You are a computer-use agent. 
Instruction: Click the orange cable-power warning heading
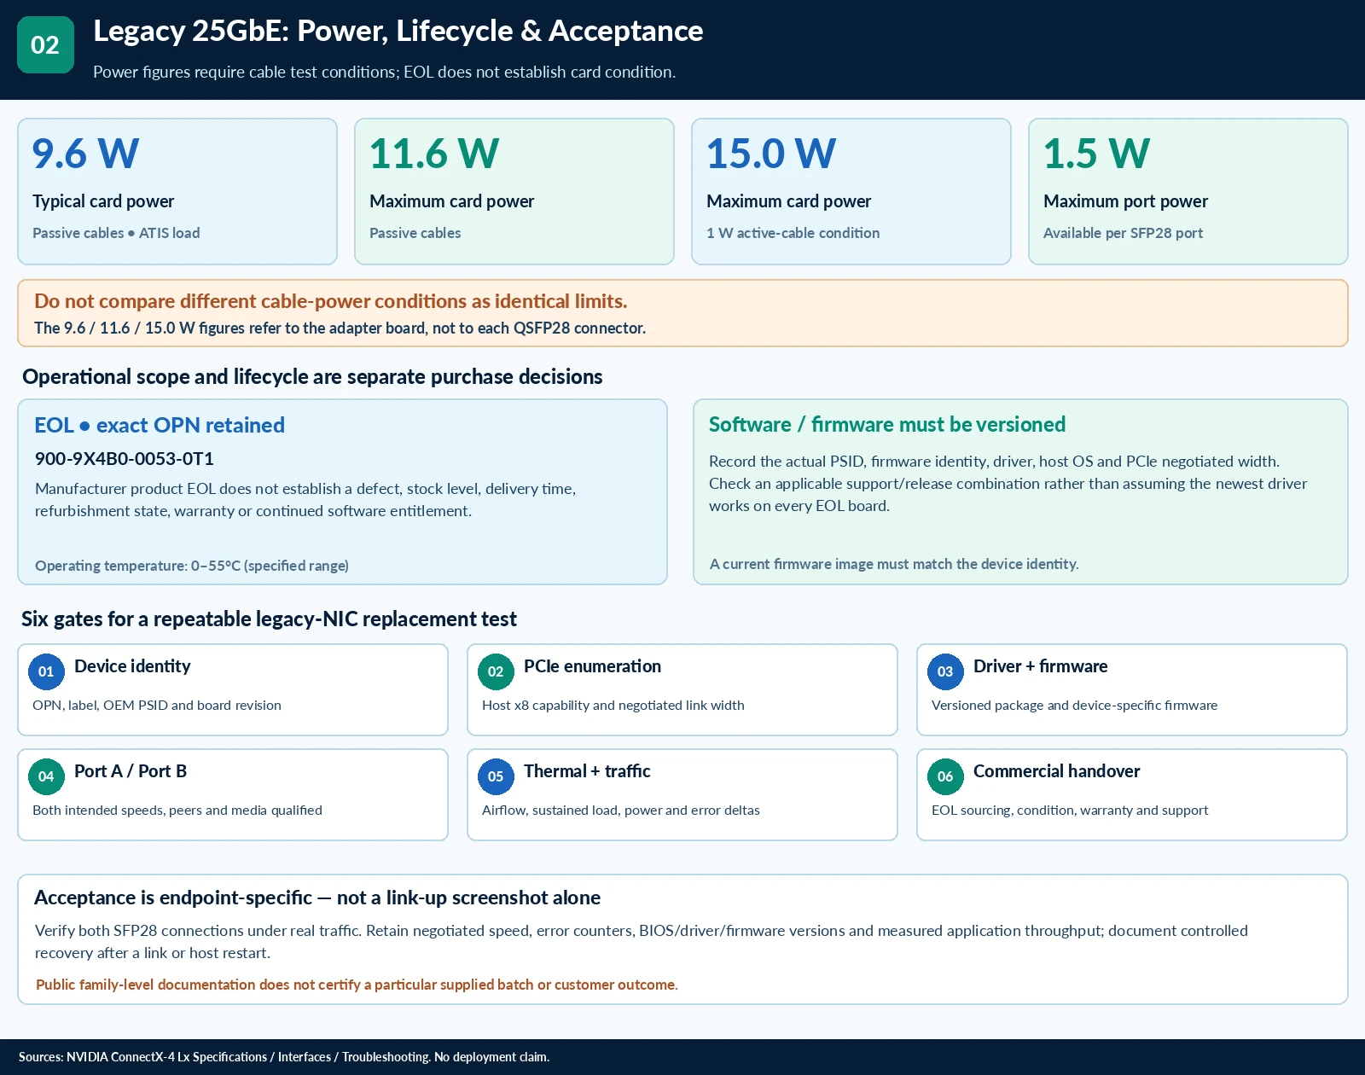[x=330, y=301]
